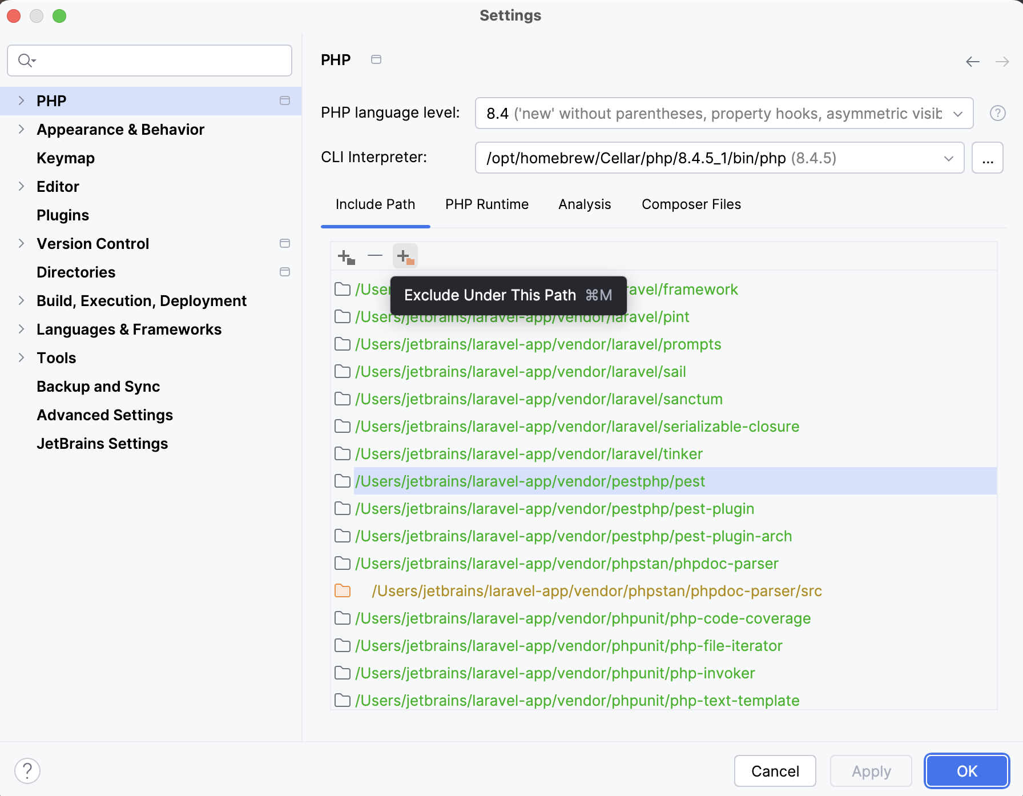
Task: Open PHP language level help
Action: tap(998, 113)
